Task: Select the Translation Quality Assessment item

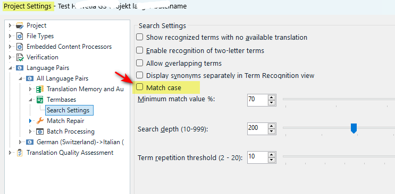Action: click(70, 153)
